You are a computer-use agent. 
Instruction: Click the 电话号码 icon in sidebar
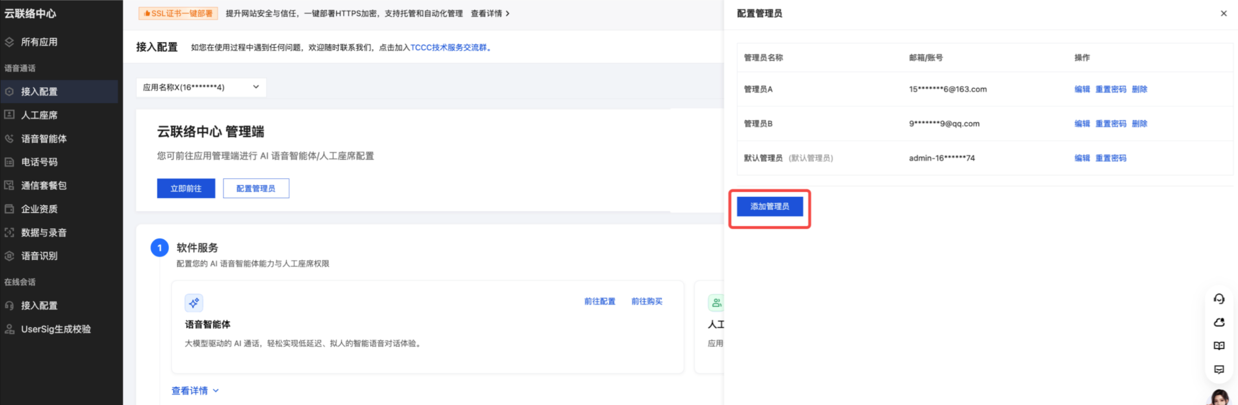tap(9, 162)
